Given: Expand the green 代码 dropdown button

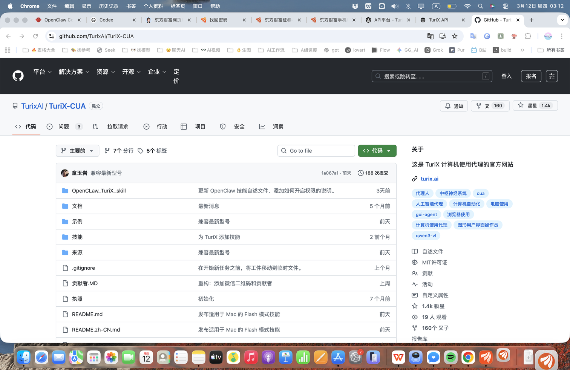Looking at the screenshot, I should (x=377, y=151).
